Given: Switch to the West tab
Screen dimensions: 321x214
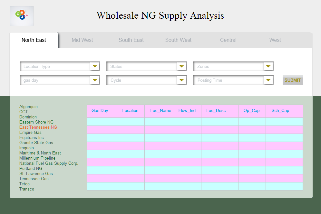Looking at the screenshot, I should point(275,40).
